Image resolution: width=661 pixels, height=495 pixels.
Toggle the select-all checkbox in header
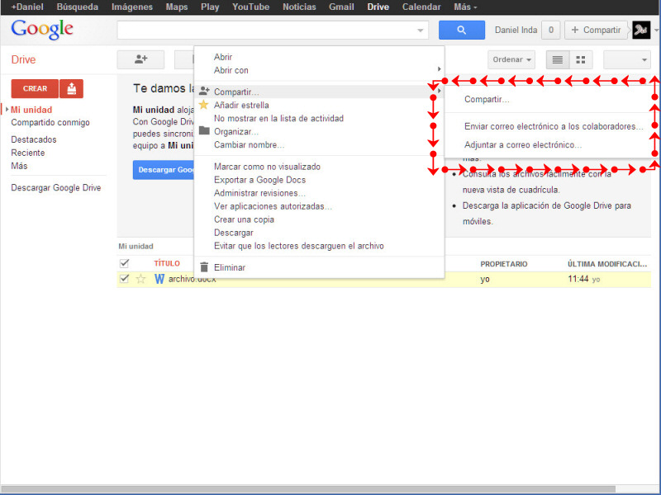click(x=125, y=263)
